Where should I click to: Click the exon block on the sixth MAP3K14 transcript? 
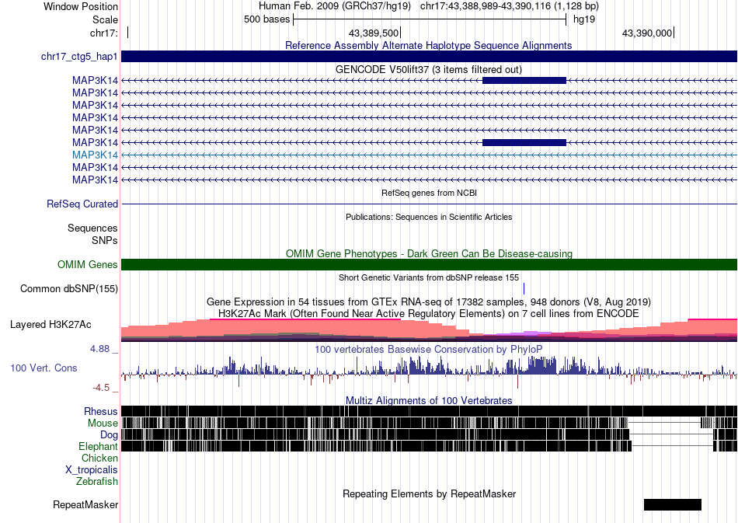click(x=524, y=143)
